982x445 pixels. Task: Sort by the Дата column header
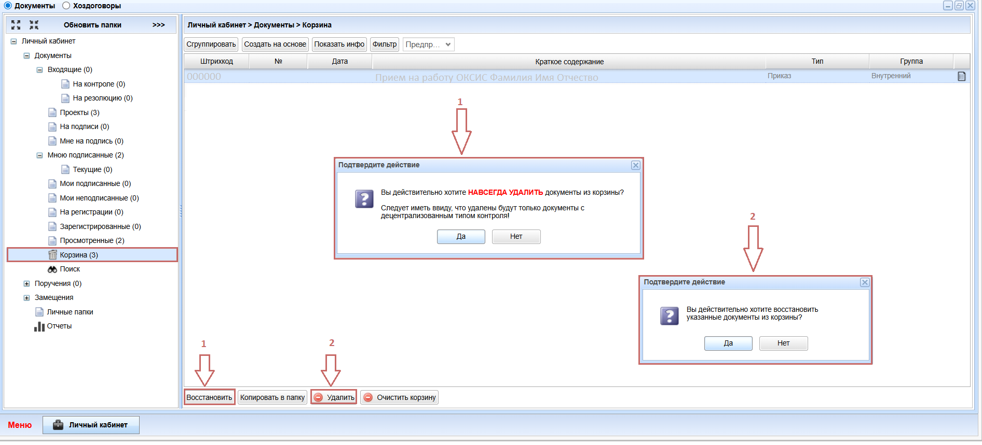(340, 61)
